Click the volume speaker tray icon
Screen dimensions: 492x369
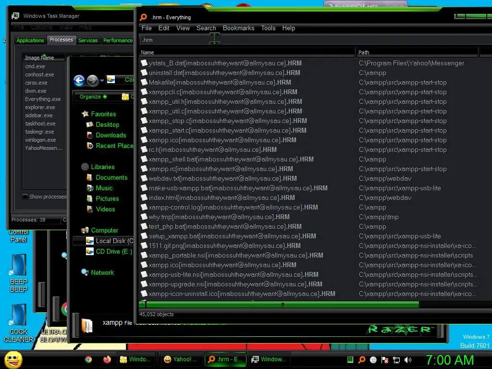click(x=408, y=360)
